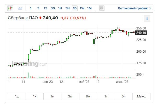
Task: Click the 250,00 axis label
Action: (141, 28)
